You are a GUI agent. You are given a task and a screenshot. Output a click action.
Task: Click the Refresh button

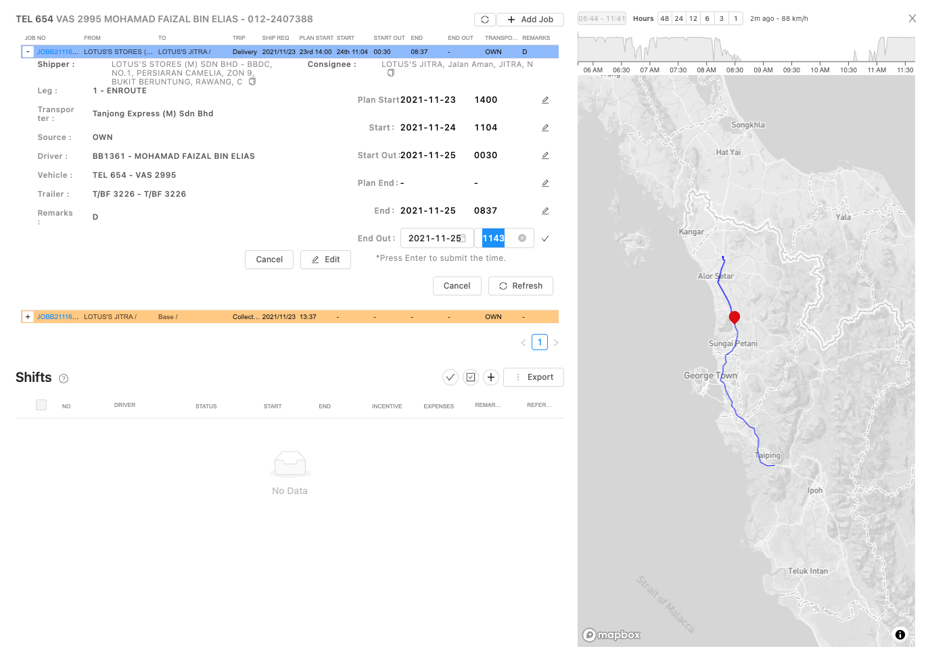pyautogui.click(x=521, y=286)
